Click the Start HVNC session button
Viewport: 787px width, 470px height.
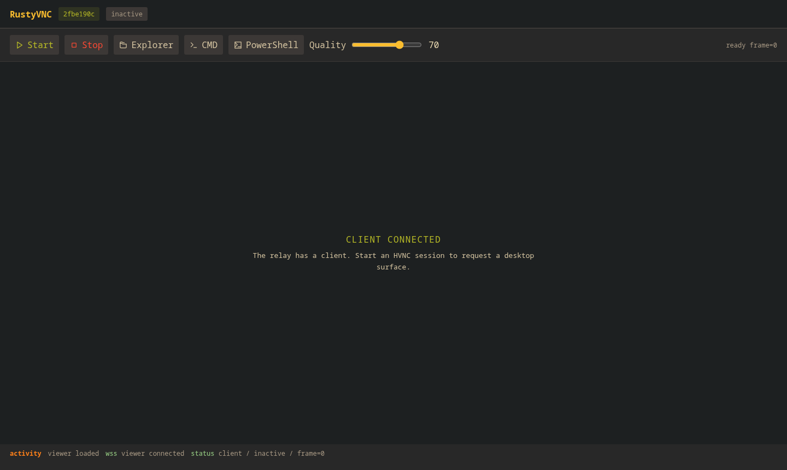tap(34, 45)
